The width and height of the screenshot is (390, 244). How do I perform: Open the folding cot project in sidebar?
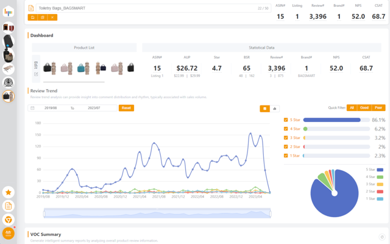click(x=8, y=69)
